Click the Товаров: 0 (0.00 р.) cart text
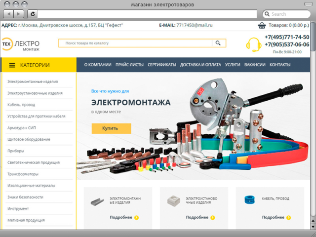 pos(288,25)
